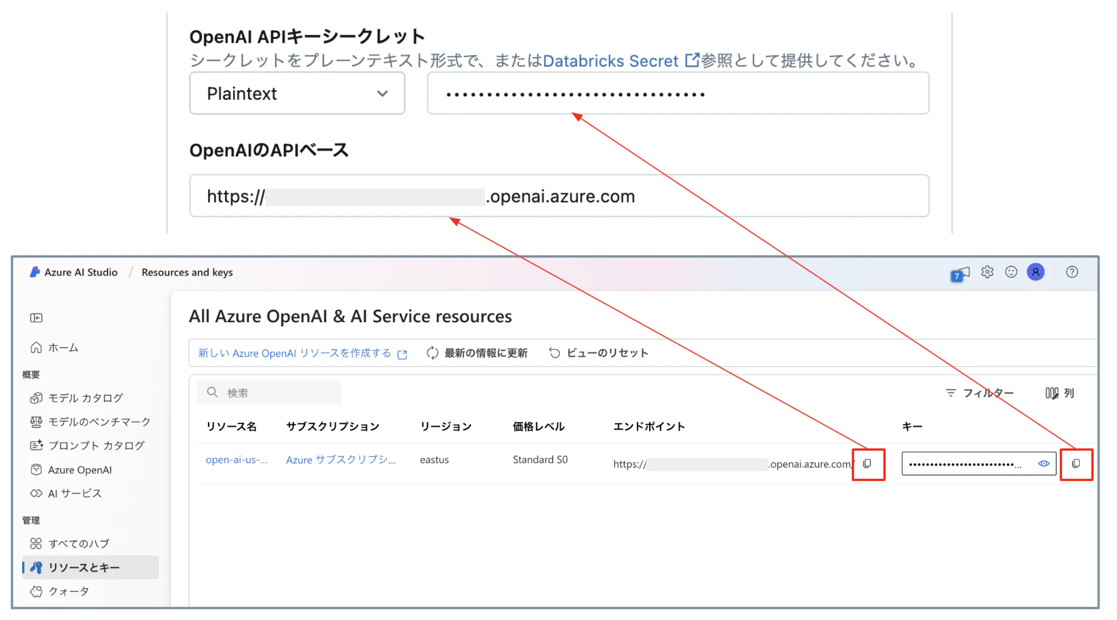Open モデルのベンチマーク in the sidebar
The height and width of the screenshot is (620, 1117).
(91, 422)
